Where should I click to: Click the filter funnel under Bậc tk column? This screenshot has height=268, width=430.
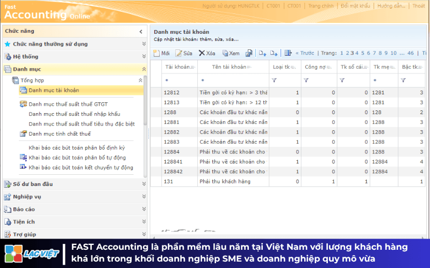coord(403,80)
